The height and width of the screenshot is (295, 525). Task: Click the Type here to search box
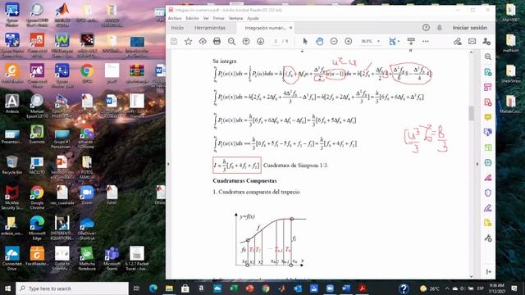click(72, 288)
